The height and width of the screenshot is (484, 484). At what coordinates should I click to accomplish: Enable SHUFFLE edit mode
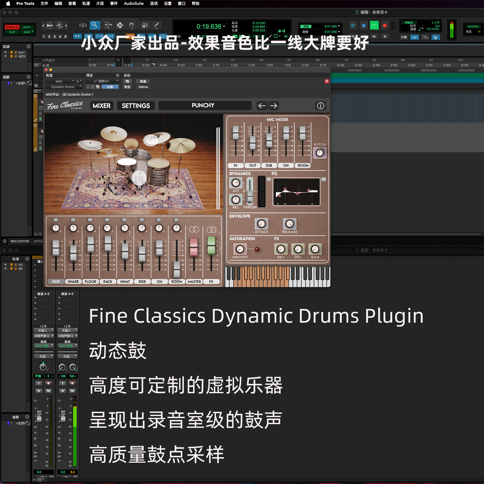12,27
